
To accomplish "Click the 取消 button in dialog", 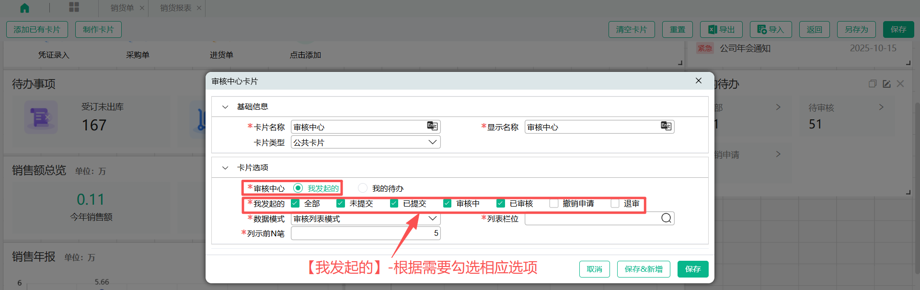I will 594,269.
